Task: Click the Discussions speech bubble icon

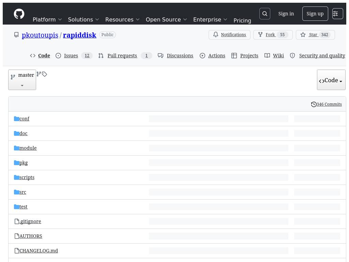Action: click(161, 56)
